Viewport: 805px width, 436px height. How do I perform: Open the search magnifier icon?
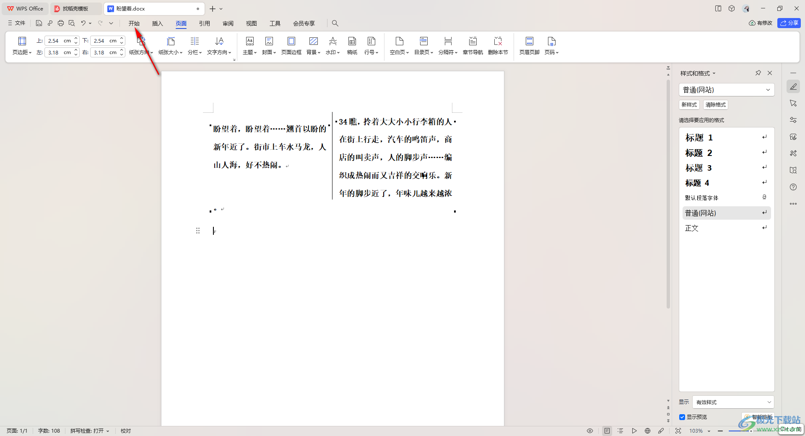335,23
